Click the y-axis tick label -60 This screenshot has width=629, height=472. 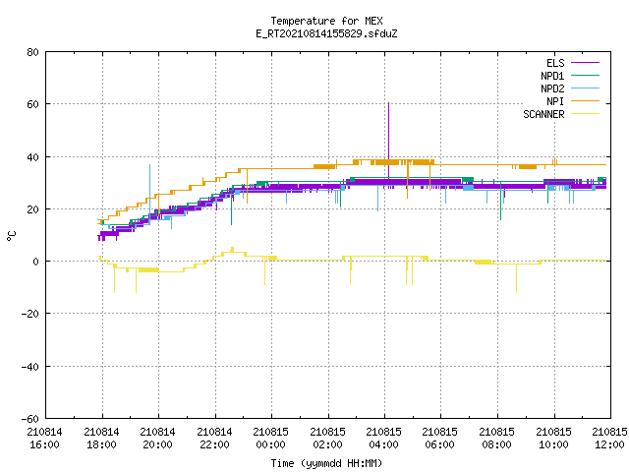[x=30, y=419]
